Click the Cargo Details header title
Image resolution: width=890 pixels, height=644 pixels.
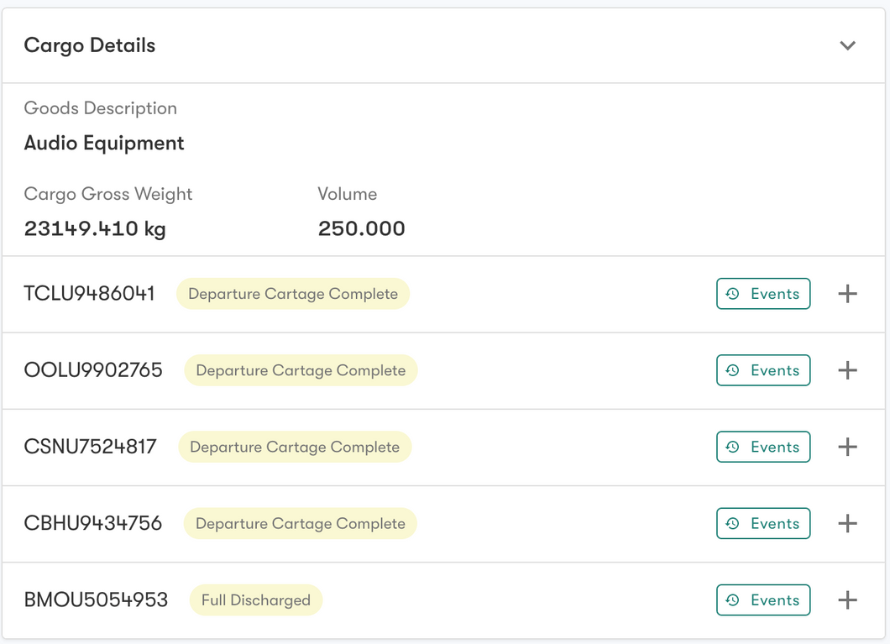[x=90, y=45]
